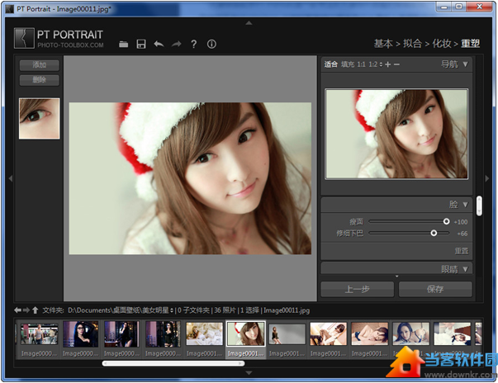Click the 上一步 previous step button
498x383 pixels.
(x=357, y=290)
